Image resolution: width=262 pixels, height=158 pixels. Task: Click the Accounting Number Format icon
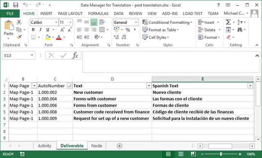117,29
